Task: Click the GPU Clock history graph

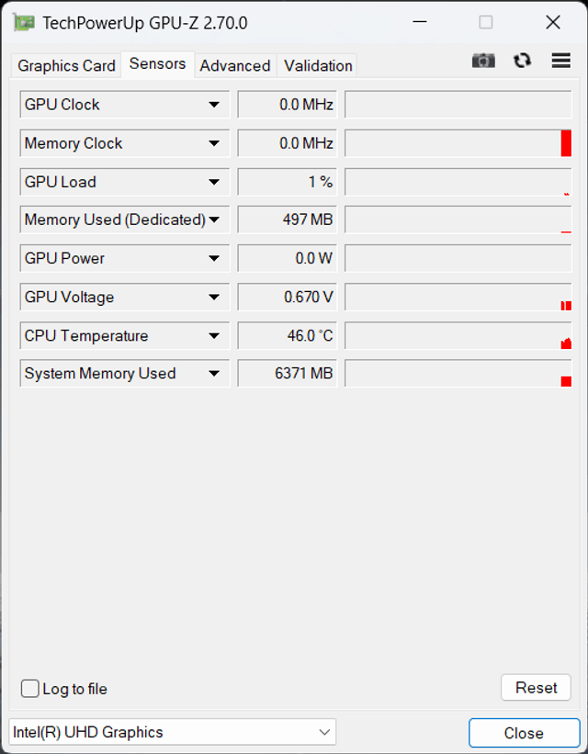Action: click(458, 105)
